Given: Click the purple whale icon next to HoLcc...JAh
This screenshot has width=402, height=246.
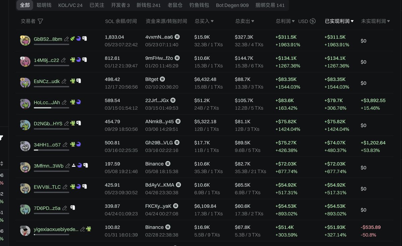Looking at the screenshot, I should pyautogui.click(x=78, y=102).
